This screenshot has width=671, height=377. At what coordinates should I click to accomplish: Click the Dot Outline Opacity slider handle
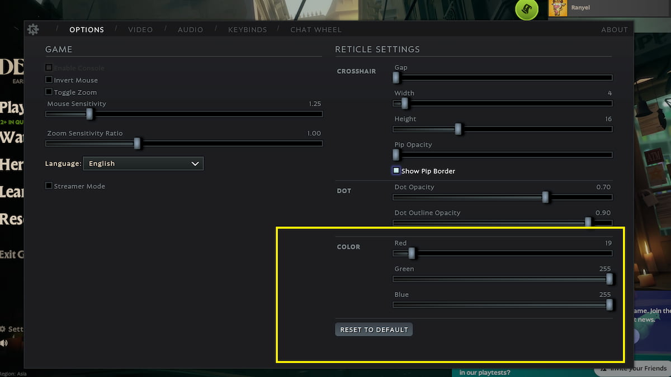click(588, 222)
